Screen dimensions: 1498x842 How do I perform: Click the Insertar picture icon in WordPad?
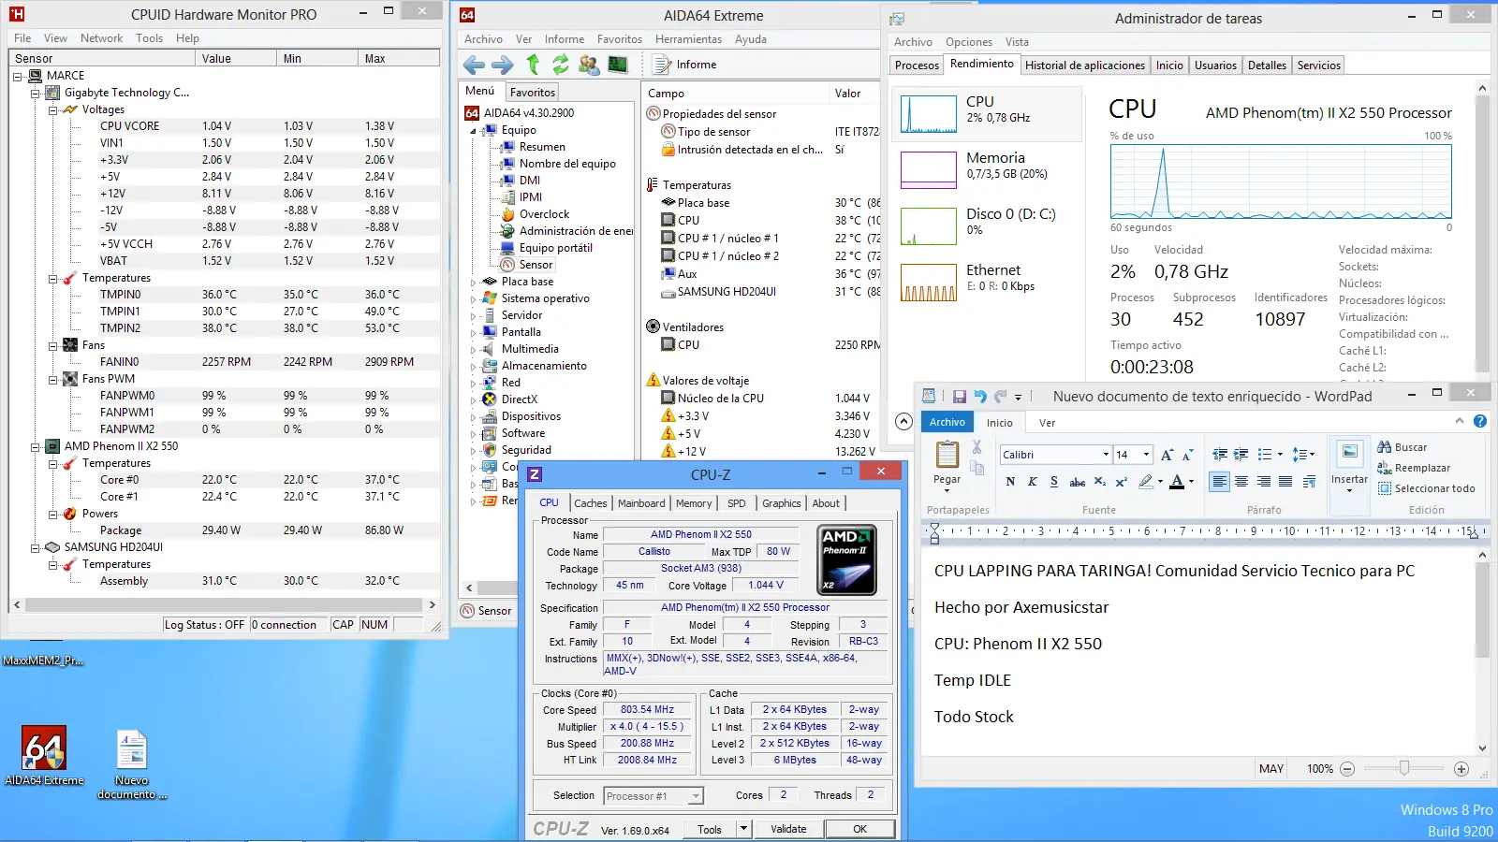click(1349, 453)
